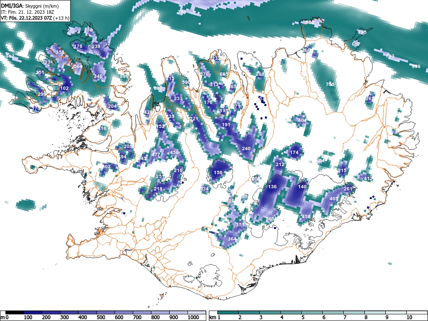Click the 'km 1' label on kilometer legend
Image resolution: width=428 pixels, height=321 pixels.
click(x=215, y=318)
